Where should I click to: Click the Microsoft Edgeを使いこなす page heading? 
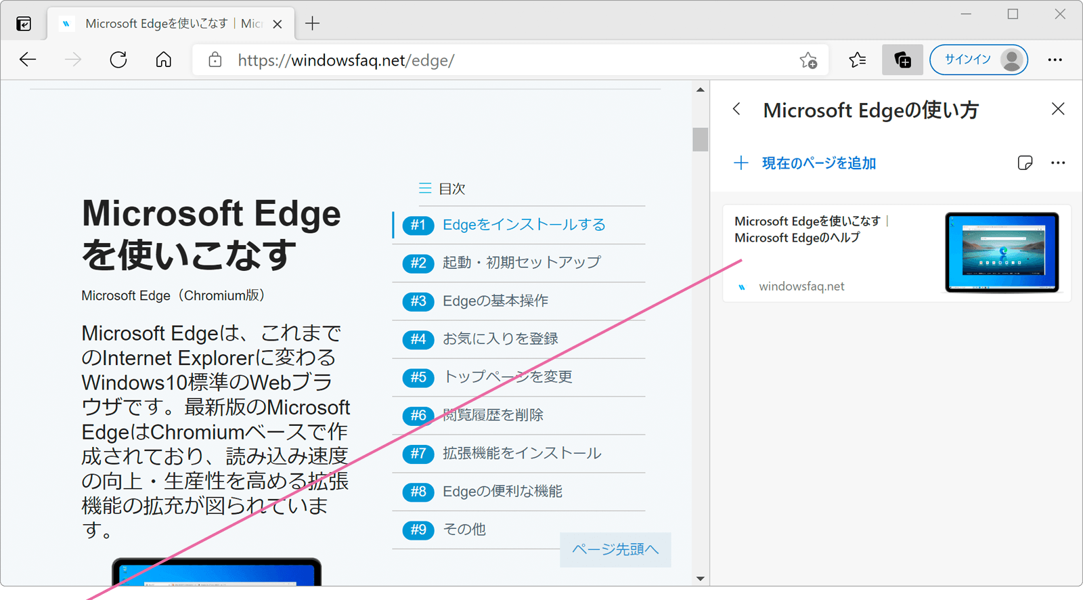pos(211,234)
